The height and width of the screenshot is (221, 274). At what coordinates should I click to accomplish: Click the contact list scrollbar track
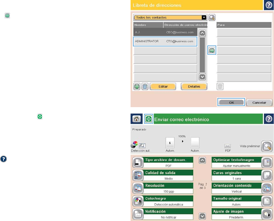pyautogui.click(x=202, y=55)
